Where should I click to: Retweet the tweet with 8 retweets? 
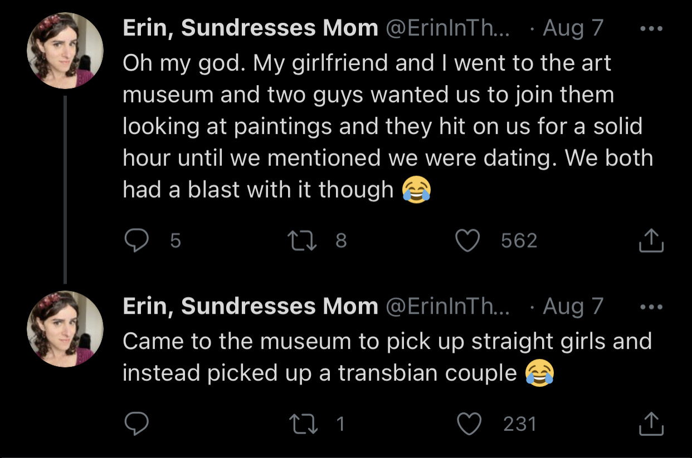[300, 240]
